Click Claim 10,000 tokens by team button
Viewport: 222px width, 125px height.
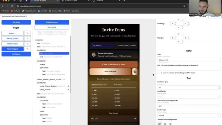click(113, 64)
